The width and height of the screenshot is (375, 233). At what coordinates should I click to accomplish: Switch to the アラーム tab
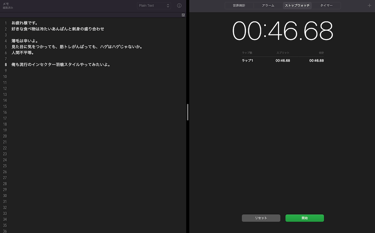(268, 5)
